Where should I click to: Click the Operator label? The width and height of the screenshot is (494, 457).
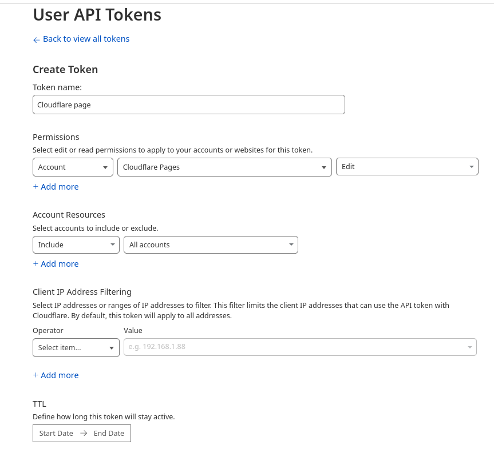tap(48, 331)
